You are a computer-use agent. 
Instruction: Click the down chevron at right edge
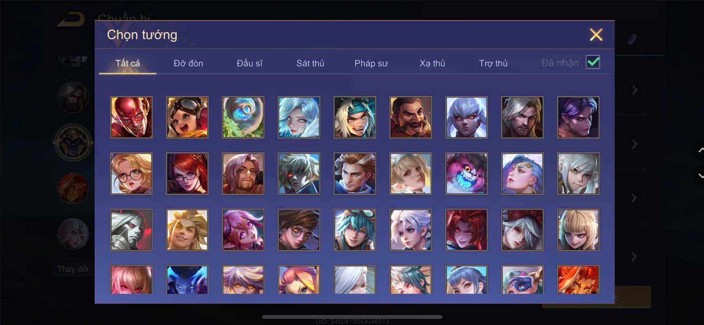[x=701, y=176]
